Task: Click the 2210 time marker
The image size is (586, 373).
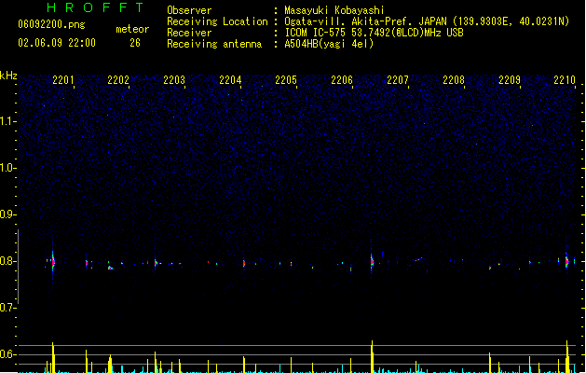Action: [565, 80]
